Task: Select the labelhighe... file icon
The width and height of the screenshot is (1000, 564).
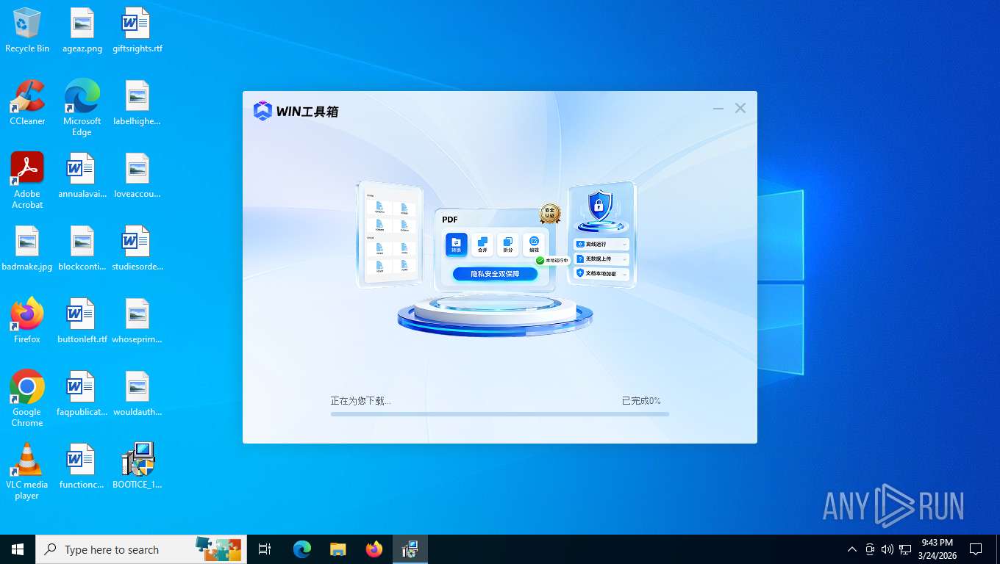Action: click(x=137, y=103)
